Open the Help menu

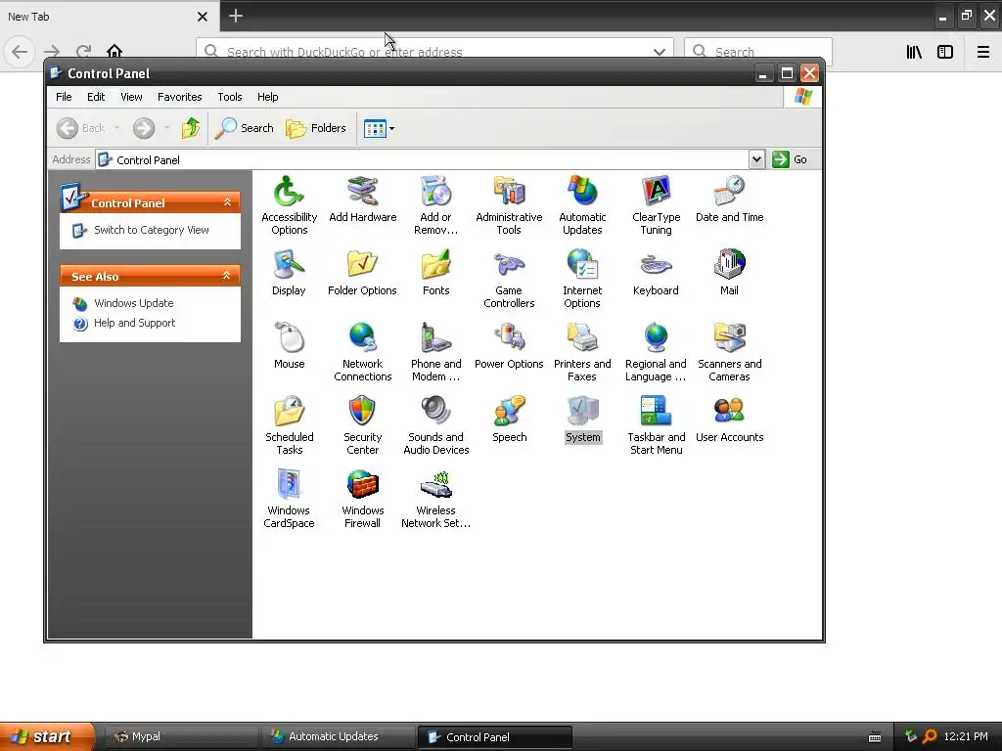point(268,97)
